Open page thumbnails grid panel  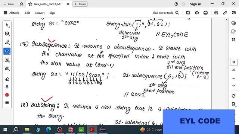point(233,40)
